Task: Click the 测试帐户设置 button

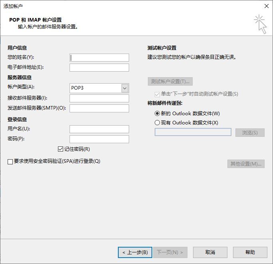Action: [x=170, y=82]
